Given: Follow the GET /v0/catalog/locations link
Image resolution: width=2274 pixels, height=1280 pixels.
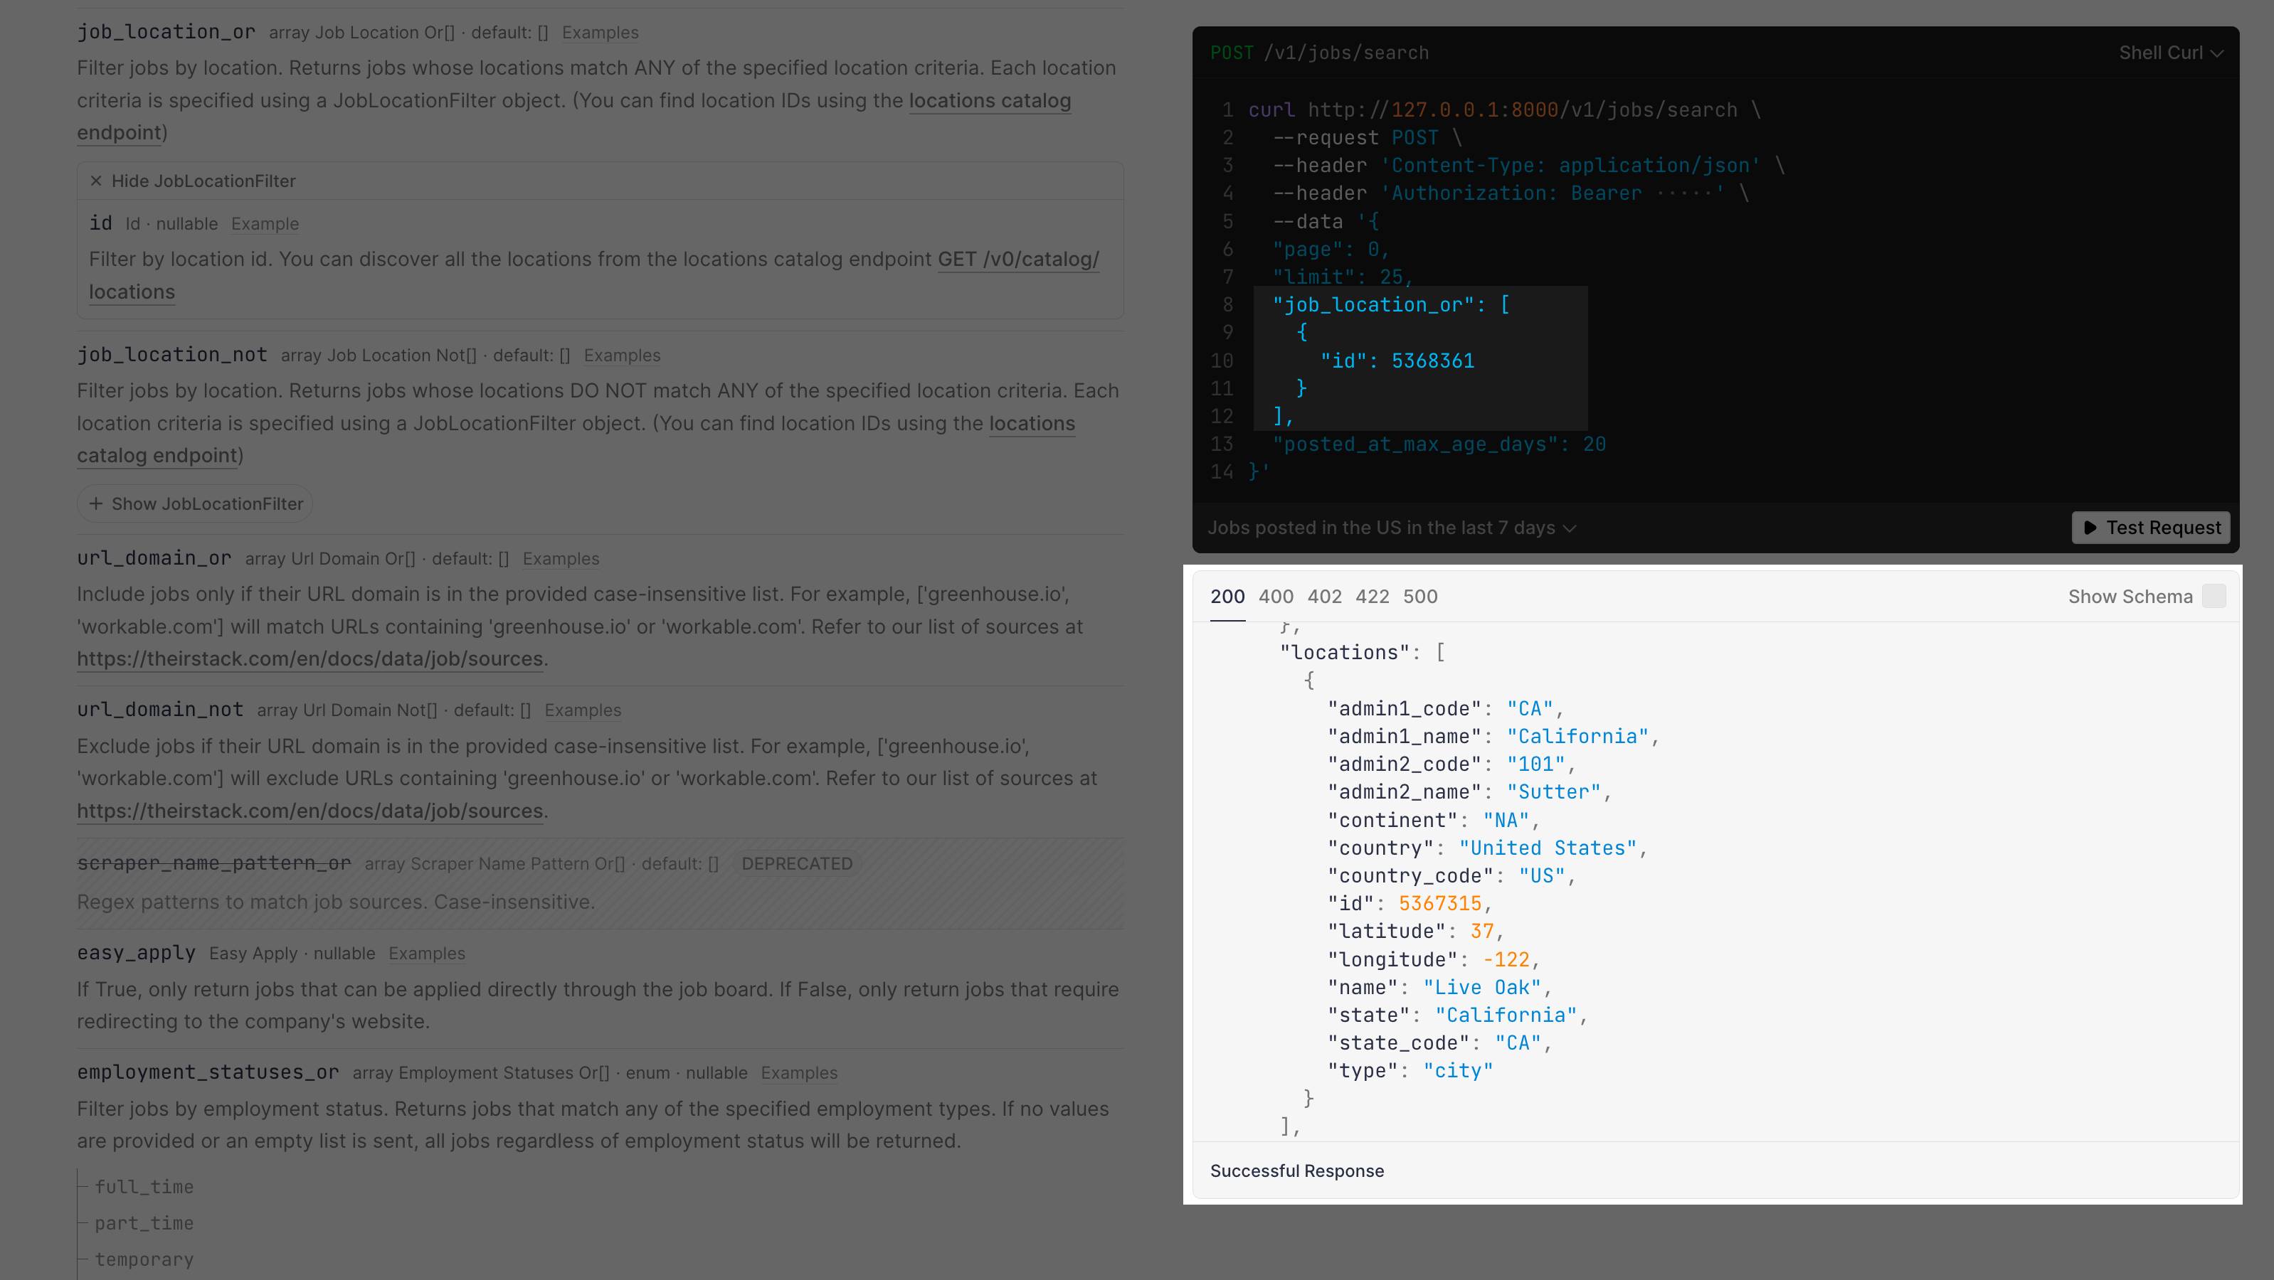Looking at the screenshot, I should pyautogui.click(x=1017, y=260).
